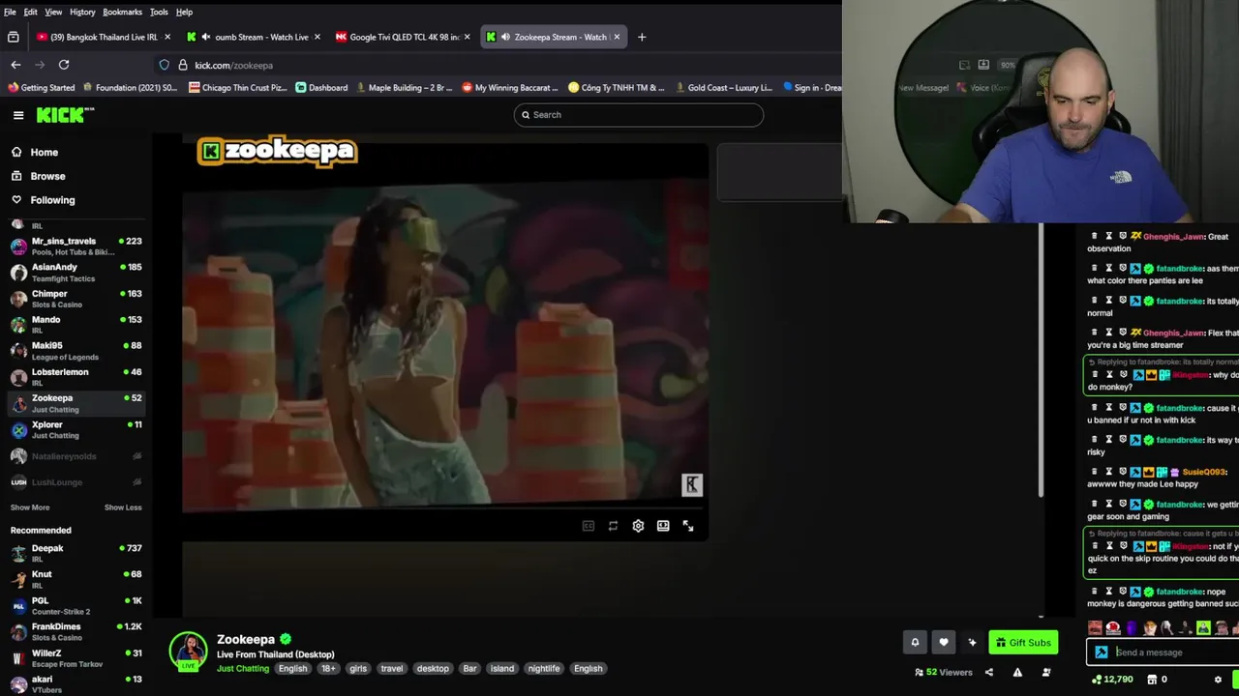This screenshot has height=696, width=1239.
Task: Open the chat shop icon
Action: [1153, 680]
